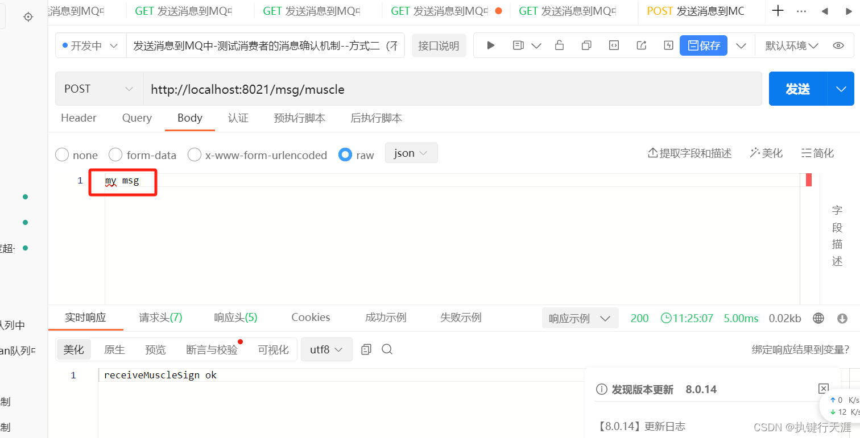Viewport: 860px width, 438px height.
Task: Click the 发送 send button
Action: click(x=798, y=89)
